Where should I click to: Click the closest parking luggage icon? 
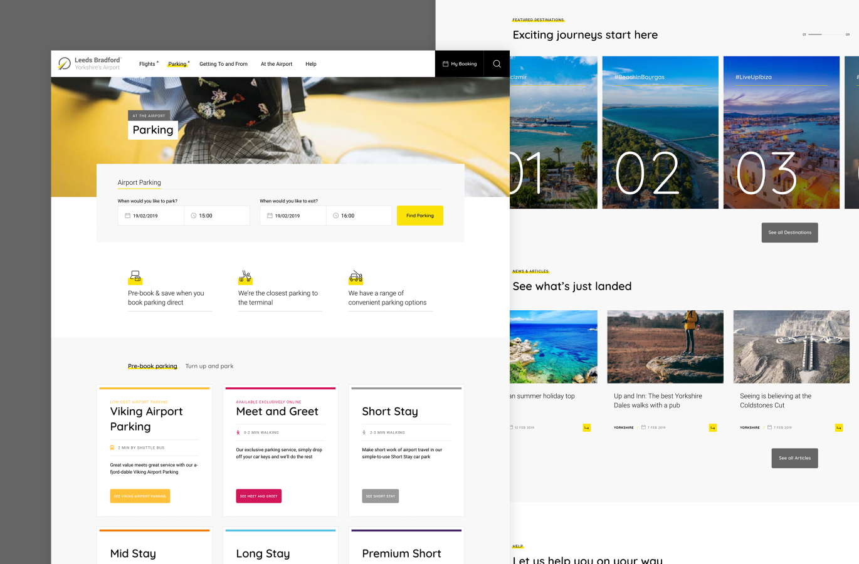tap(245, 277)
